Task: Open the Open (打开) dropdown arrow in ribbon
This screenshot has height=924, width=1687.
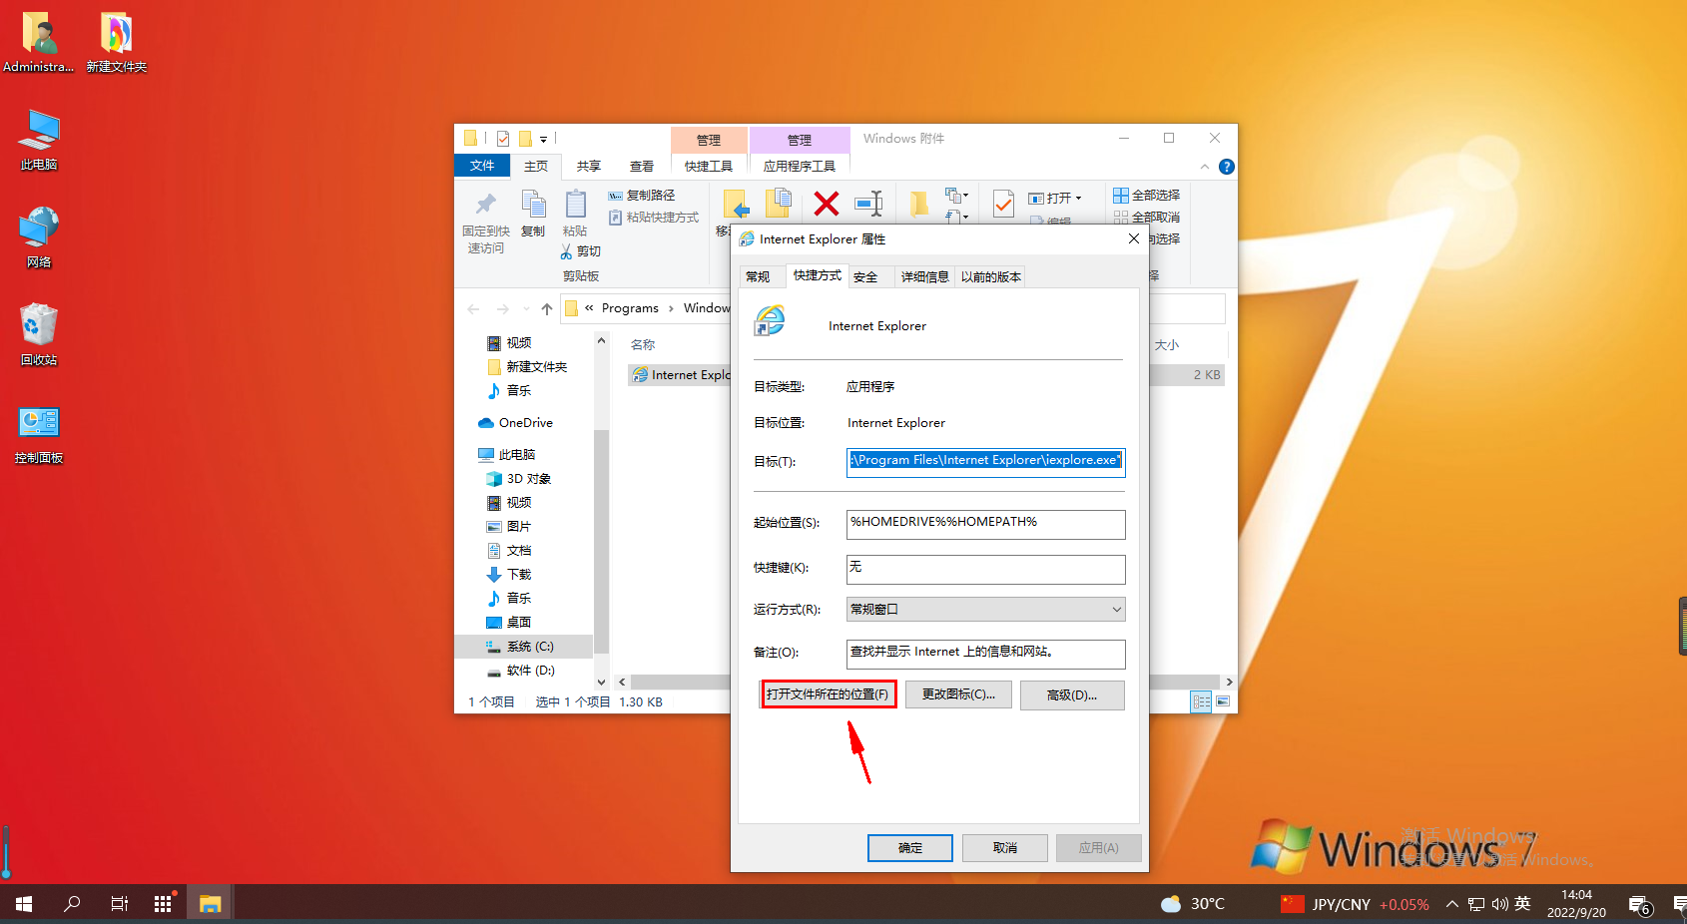Action: pyautogui.click(x=1079, y=198)
